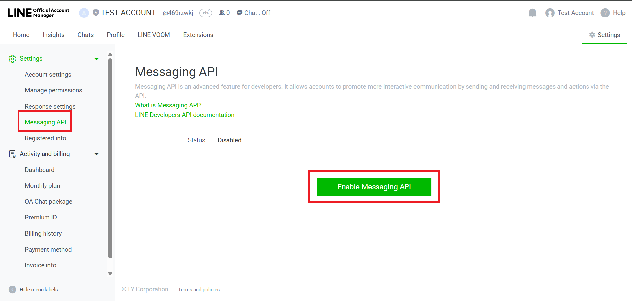This screenshot has height=302, width=632.
Task: Select Messaging API in sidebar
Action: (x=45, y=122)
